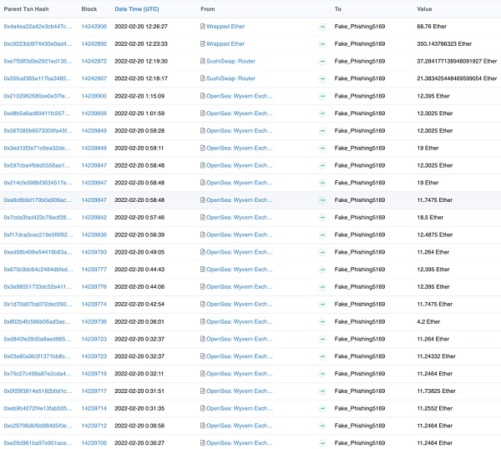Click green arrow in the 350.143786323 Ether row
This screenshot has height=449, width=501.
point(322,44)
